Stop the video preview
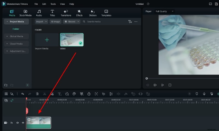219x131 pixels. coord(170,85)
